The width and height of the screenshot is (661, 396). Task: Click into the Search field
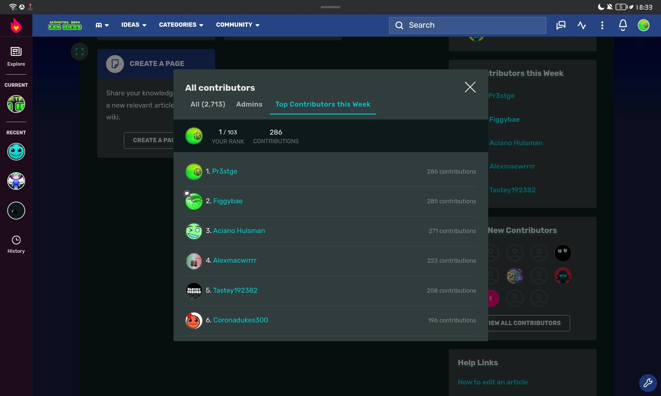coord(467,25)
